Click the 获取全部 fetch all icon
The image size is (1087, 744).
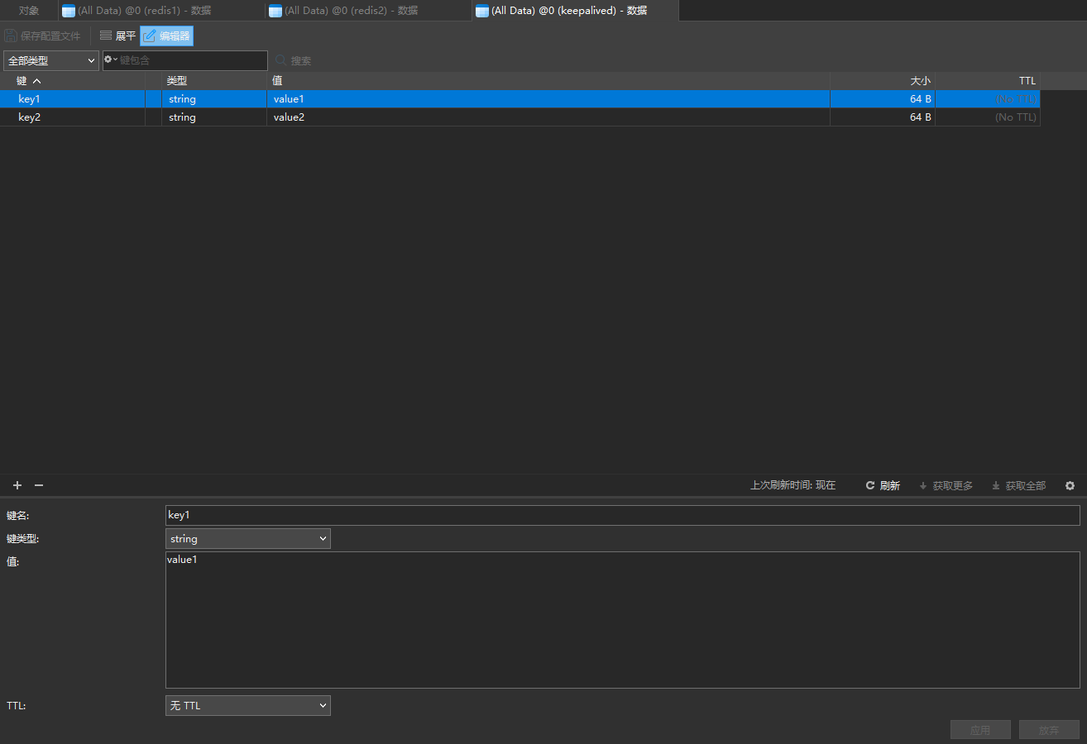point(996,486)
